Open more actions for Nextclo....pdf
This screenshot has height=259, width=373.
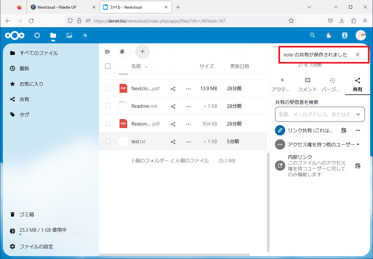188,89
